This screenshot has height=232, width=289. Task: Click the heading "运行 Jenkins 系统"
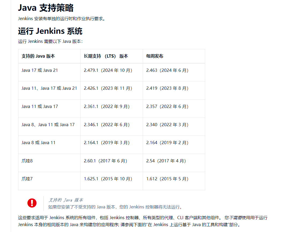pyautogui.click(x=50, y=31)
